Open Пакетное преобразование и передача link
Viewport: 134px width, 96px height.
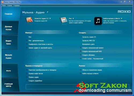(42, 70)
